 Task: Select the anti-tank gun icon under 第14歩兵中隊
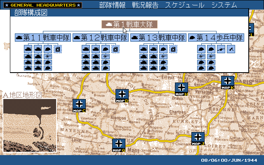coord(221,49)
